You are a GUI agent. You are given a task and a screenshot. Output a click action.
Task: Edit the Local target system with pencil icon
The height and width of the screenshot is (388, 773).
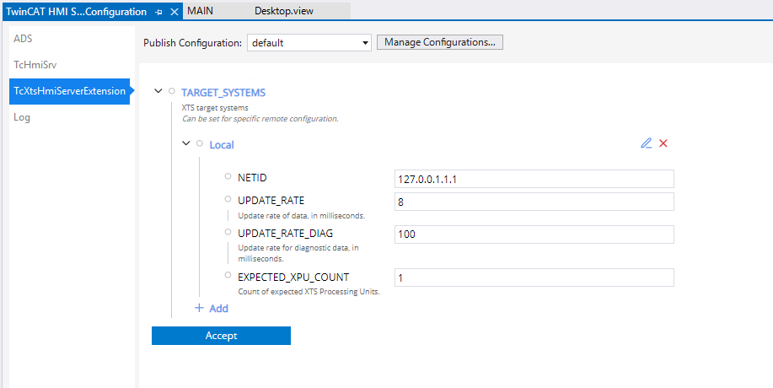point(646,143)
